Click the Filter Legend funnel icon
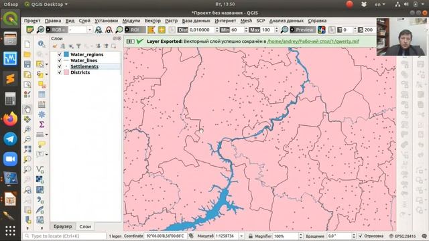The height and width of the screenshot is (241, 429). point(78,46)
